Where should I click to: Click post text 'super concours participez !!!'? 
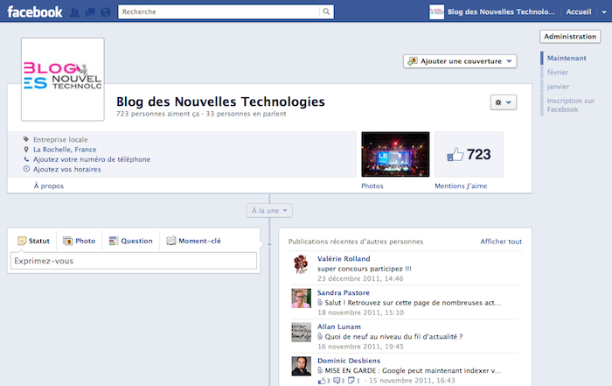coord(365,269)
